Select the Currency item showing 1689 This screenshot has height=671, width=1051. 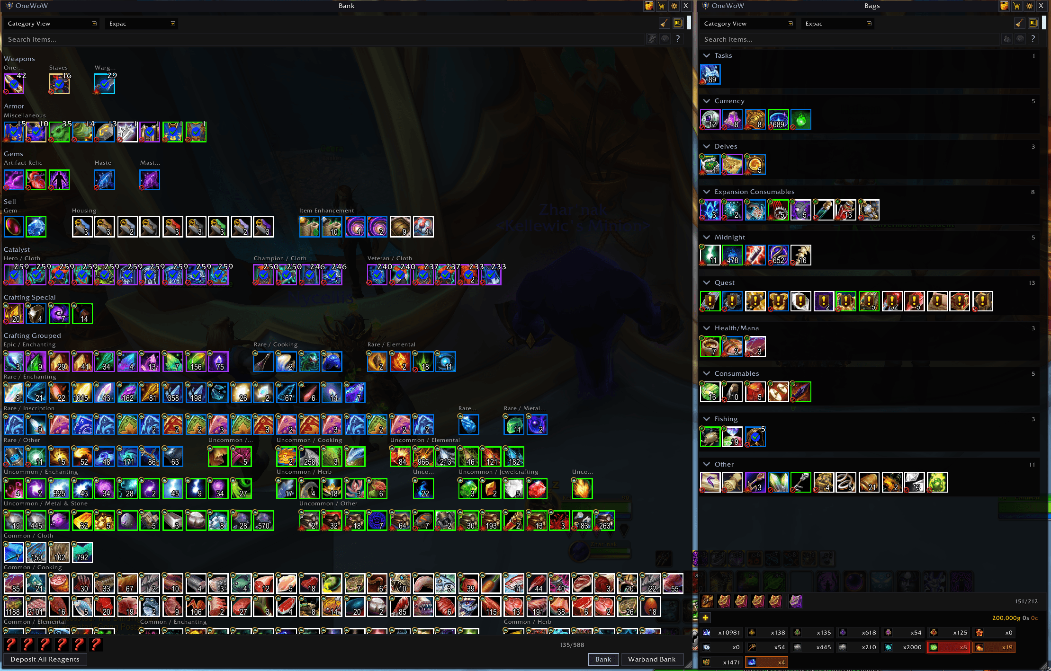point(778,119)
